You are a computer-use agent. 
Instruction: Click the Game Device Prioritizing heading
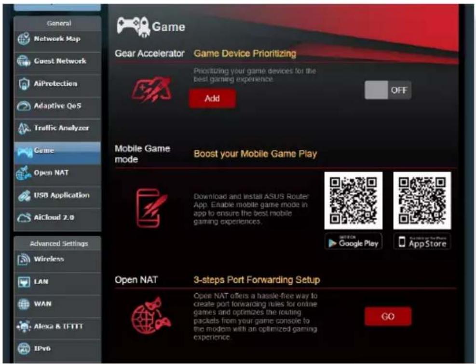pyautogui.click(x=245, y=53)
